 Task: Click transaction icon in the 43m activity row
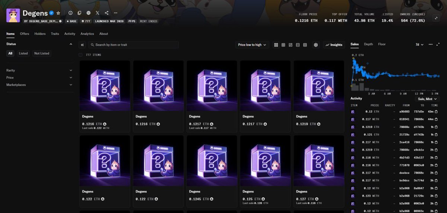click(436, 112)
